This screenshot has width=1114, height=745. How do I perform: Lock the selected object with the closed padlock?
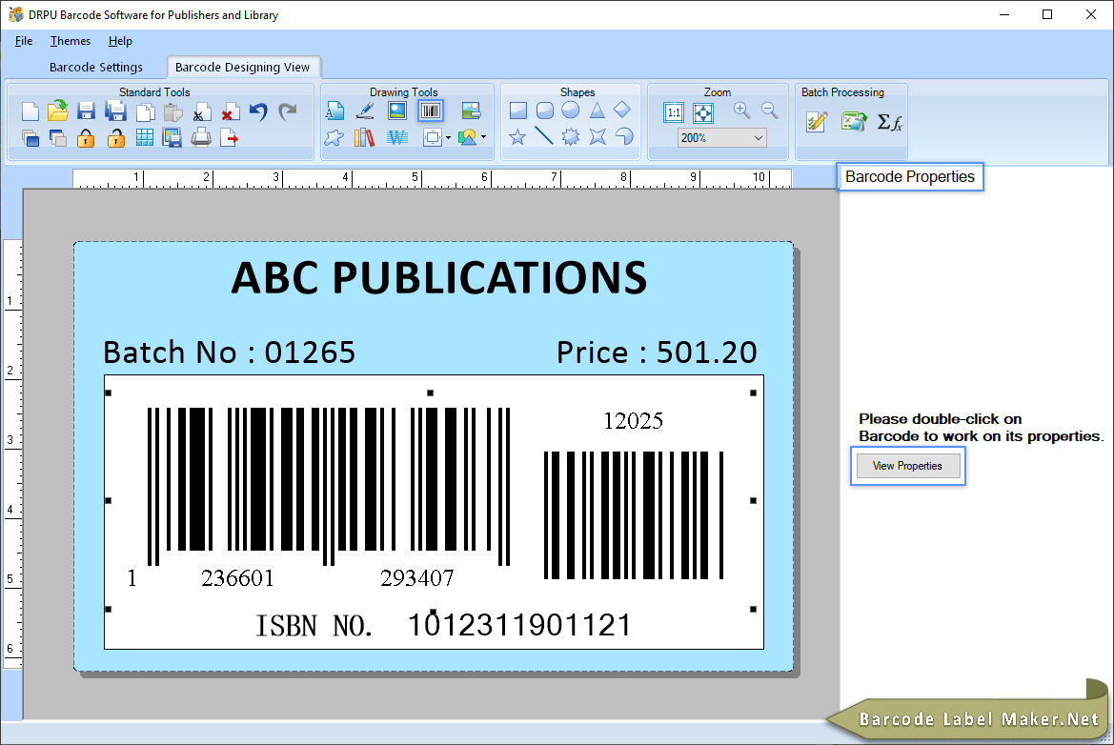pos(86,138)
